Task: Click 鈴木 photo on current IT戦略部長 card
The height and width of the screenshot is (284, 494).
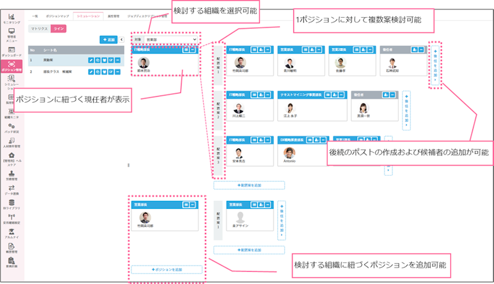Action: click(x=144, y=62)
